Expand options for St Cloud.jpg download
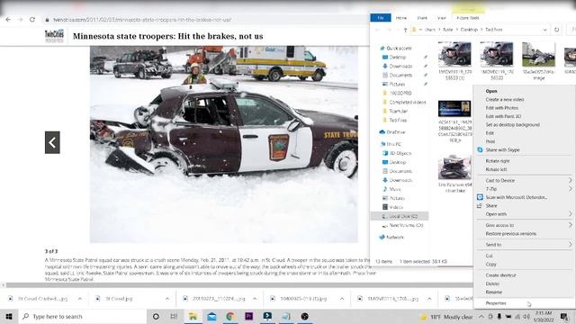 tap(167, 299)
